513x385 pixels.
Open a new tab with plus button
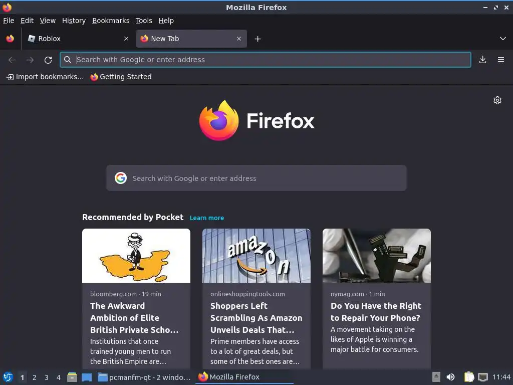point(258,39)
